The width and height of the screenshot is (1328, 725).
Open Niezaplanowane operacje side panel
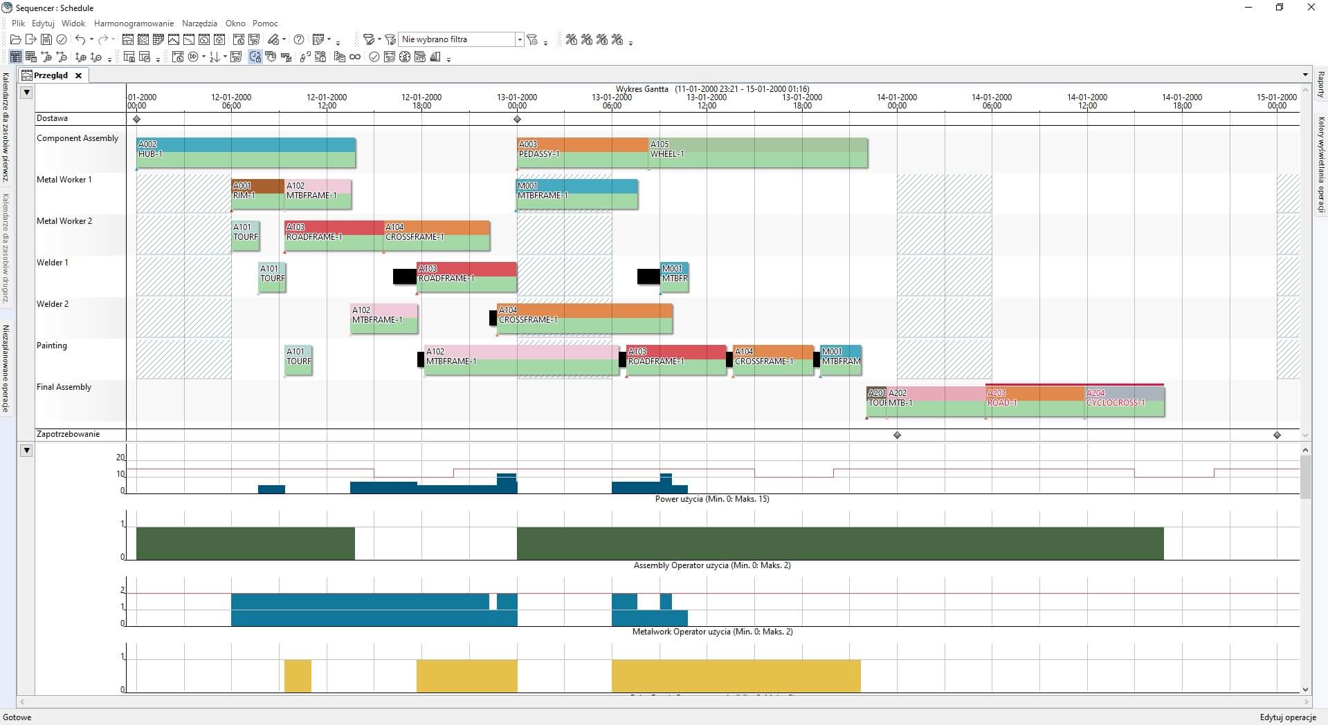tap(6, 369)
